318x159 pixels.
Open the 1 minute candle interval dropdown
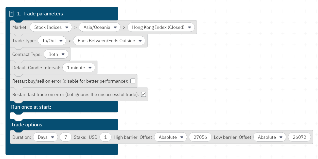(x=79, y=68)
